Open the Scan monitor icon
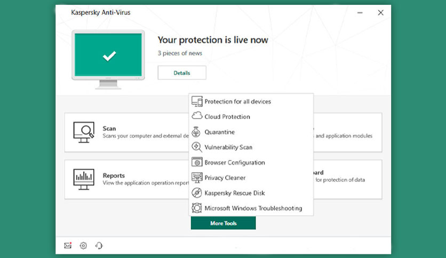This screenshot has width=446, height=258. point(84,132)
